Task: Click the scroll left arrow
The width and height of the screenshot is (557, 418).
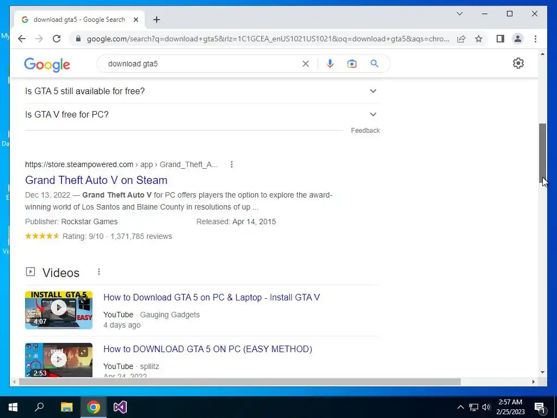Action: click(14, 382)
